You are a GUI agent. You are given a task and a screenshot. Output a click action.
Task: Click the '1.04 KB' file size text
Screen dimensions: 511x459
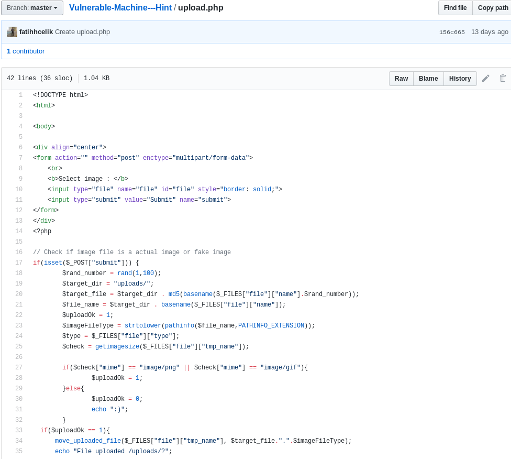(x=96, y=78)
